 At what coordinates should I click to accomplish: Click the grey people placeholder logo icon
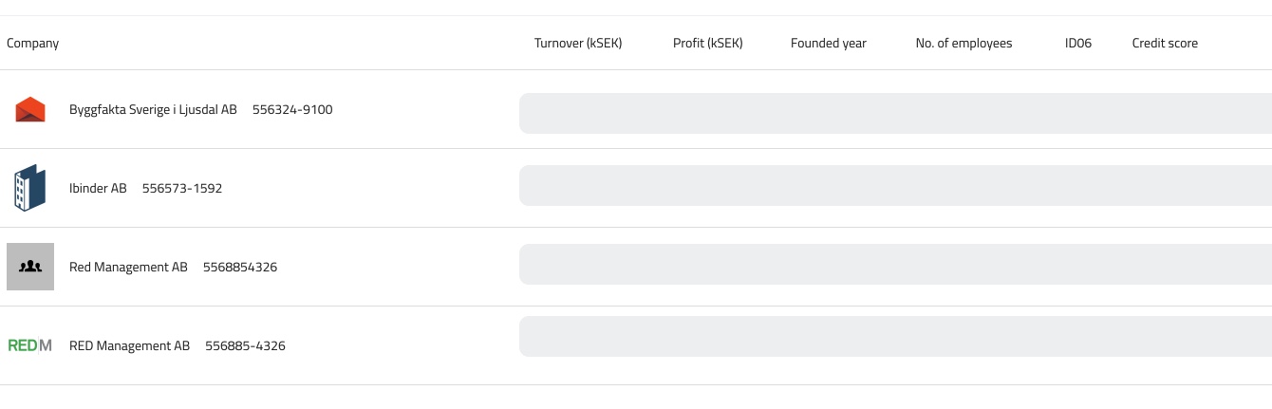click(30, 267)
